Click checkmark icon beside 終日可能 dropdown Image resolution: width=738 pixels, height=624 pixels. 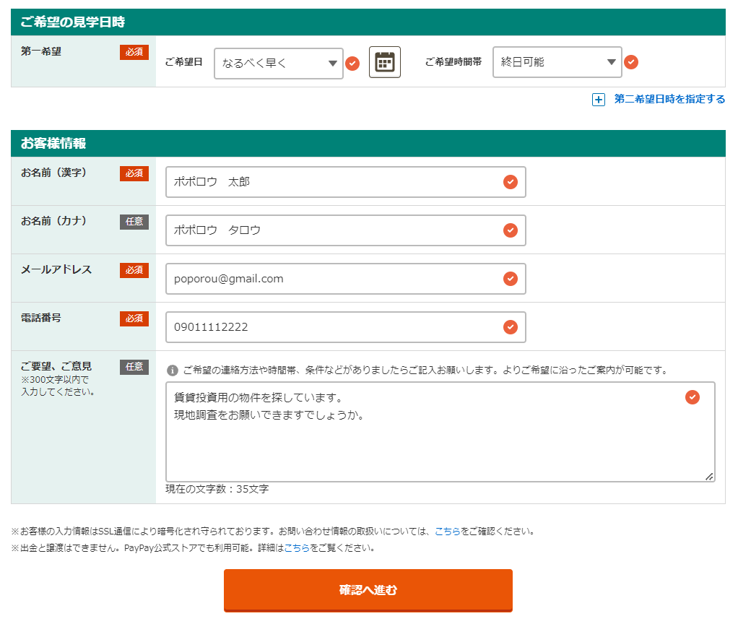pos(631,62)
